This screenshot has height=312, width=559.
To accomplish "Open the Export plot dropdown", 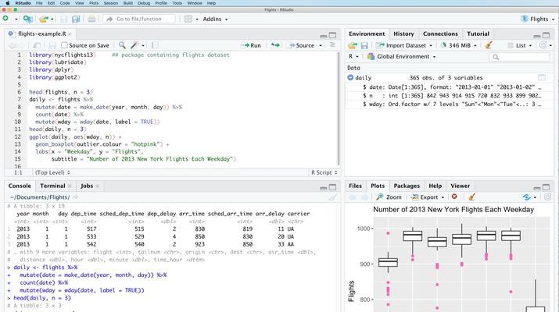I will click(x=428, y=197).
